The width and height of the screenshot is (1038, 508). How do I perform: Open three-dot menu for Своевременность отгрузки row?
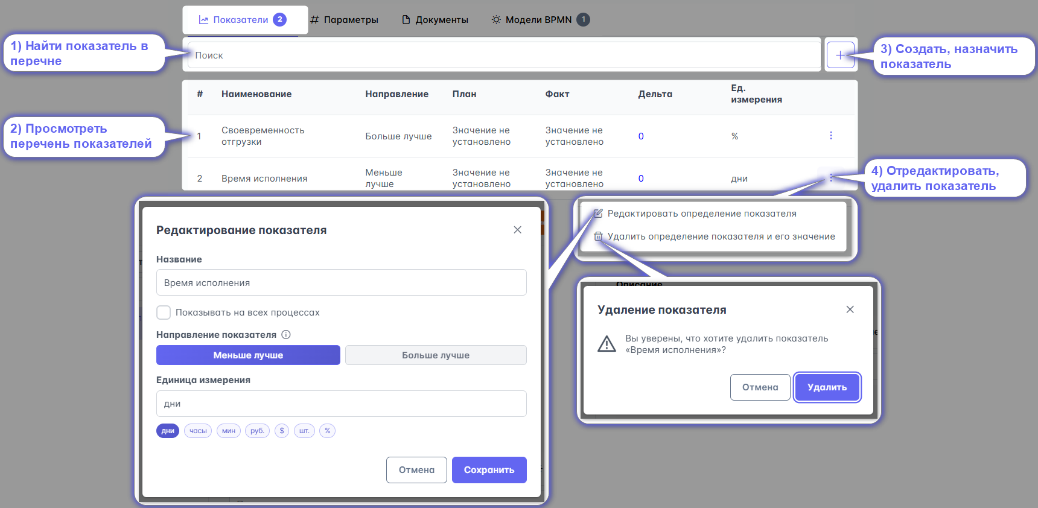click(830, 136)
